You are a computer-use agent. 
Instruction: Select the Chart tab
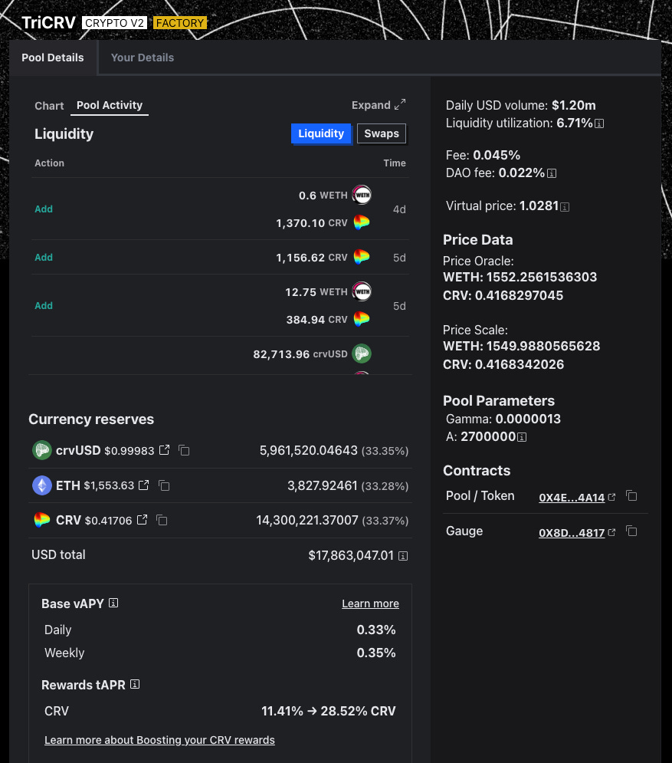click(x=49, y=106)
